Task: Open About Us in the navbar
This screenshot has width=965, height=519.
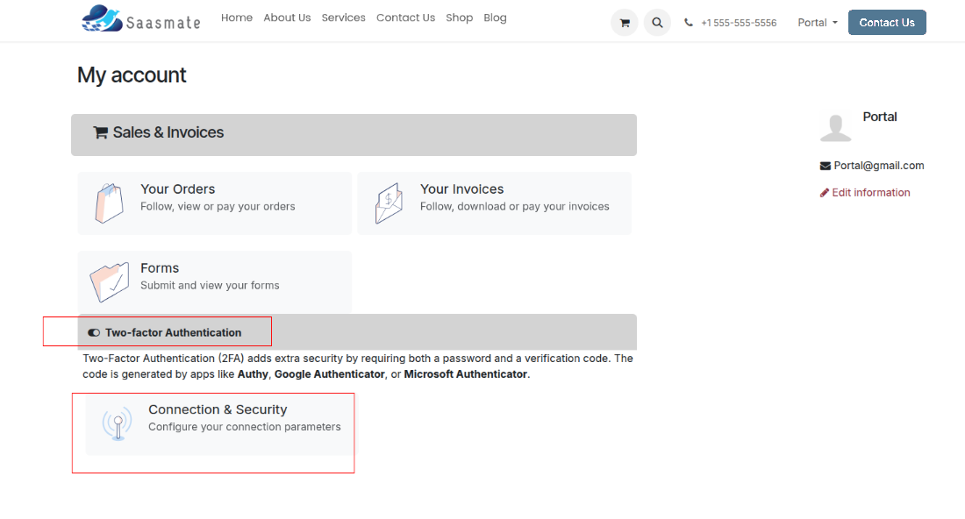Action: point(287,18)
